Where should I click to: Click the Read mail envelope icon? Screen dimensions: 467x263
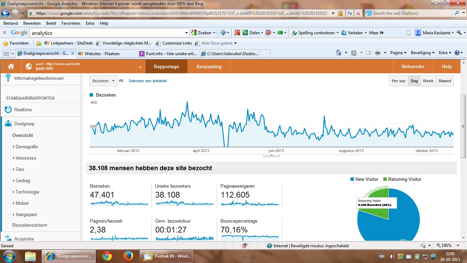368,53
